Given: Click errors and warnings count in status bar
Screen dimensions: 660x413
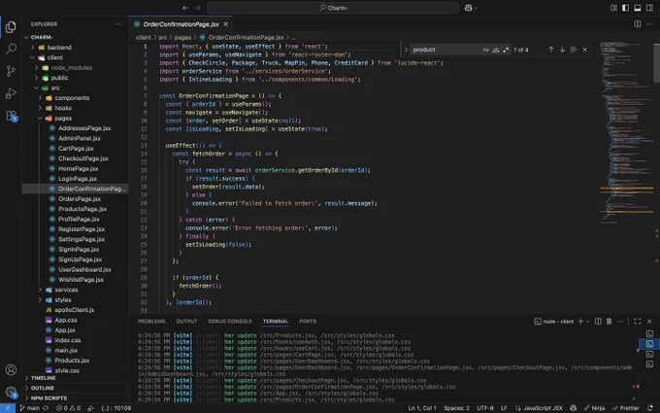Looking at the screenshot, I should [x=68, y=408].
